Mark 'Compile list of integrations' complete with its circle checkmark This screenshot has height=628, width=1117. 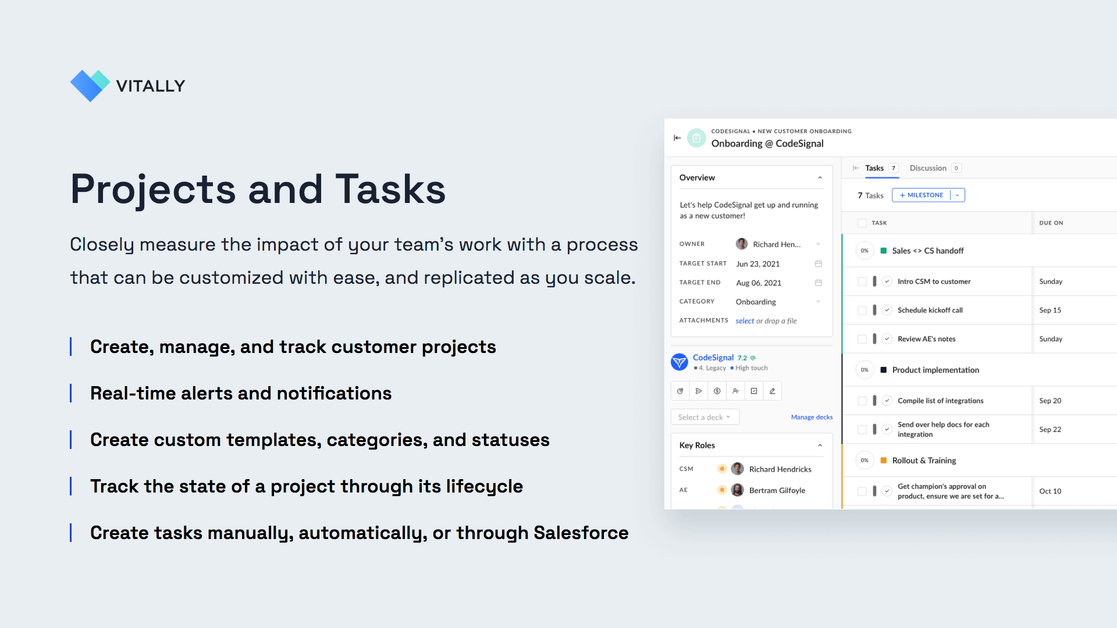tap(887, 401)
